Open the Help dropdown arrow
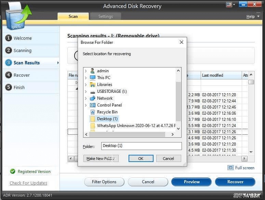265x200 pixels. 259,16
